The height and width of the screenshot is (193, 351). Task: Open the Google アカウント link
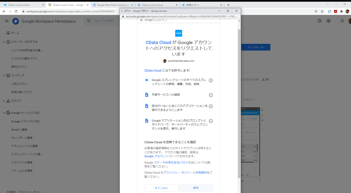point(156,156)
